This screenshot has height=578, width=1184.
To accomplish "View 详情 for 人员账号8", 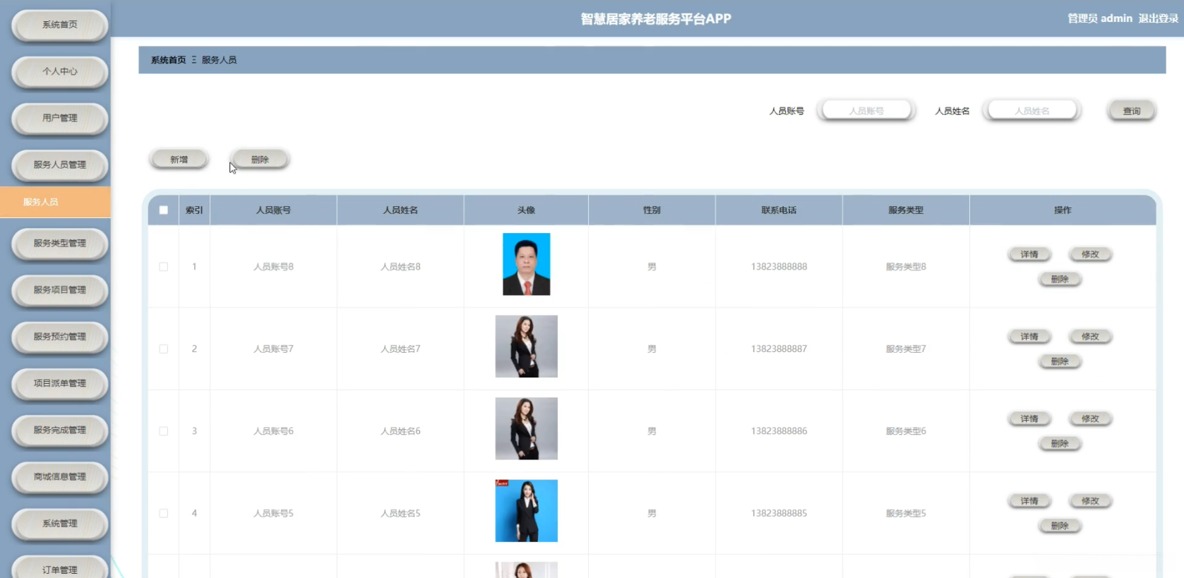I will [1029, 255].
